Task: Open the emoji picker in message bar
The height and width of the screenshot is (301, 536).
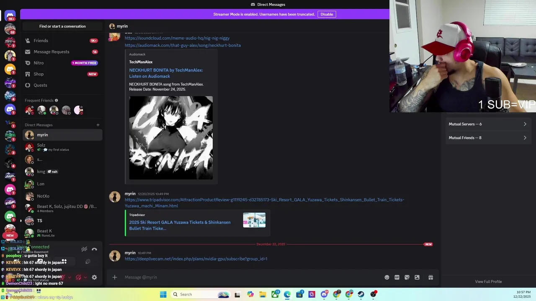Action: pos(387,277)
